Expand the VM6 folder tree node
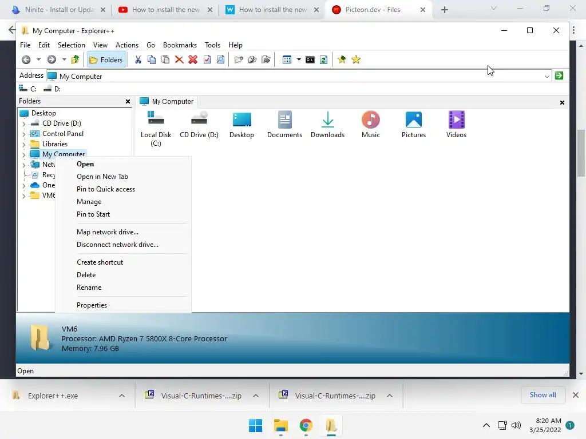Viewport: 586px width, 439px height. [24, 195]
